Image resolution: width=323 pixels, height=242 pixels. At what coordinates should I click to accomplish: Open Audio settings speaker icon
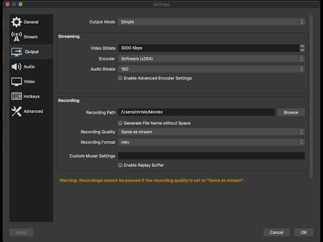(16, 67)
